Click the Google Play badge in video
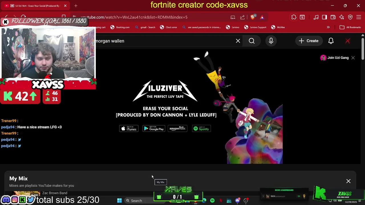Viewport: 365px width, 205px height. 154,129
